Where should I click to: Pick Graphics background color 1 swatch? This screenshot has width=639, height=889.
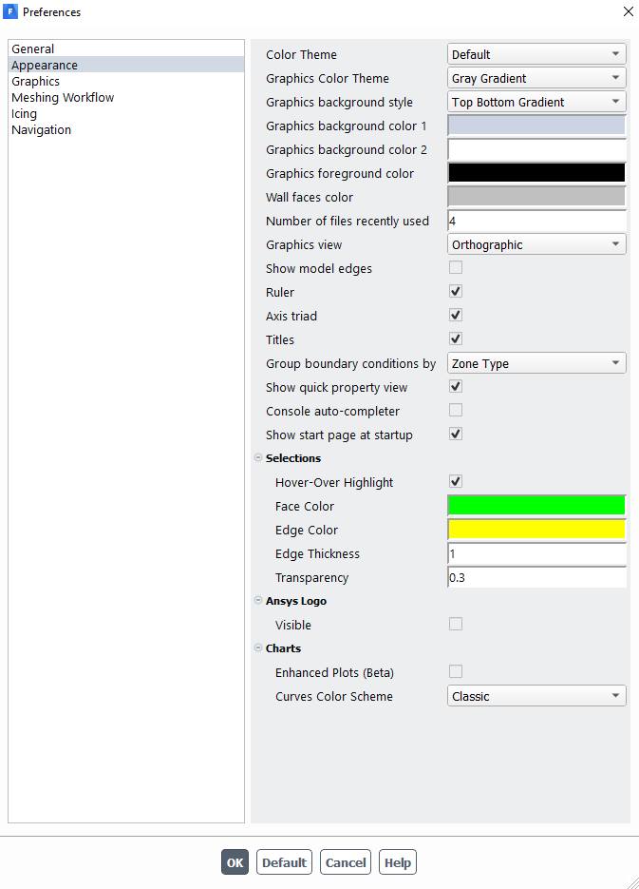click(536, 126)
